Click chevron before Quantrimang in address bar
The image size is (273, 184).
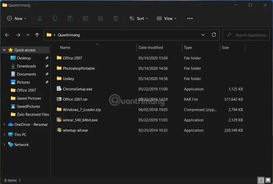[55, 35]
